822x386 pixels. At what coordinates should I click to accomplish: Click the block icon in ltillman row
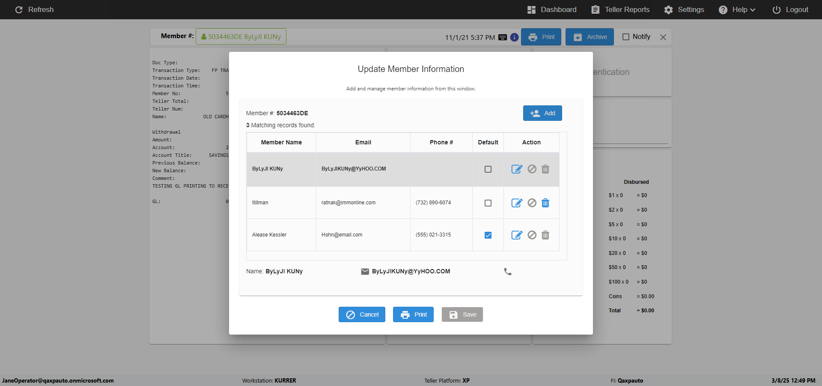click(x=532, y=203)
